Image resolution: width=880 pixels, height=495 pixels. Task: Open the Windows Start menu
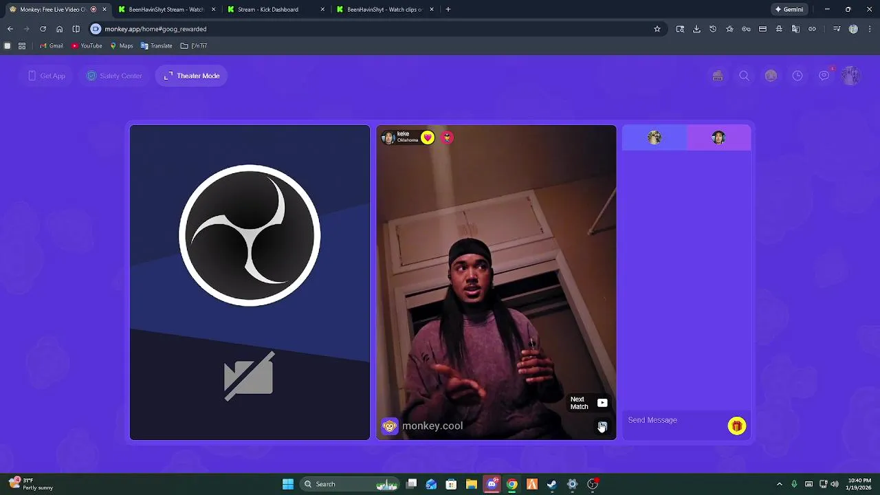coord(288,484)
